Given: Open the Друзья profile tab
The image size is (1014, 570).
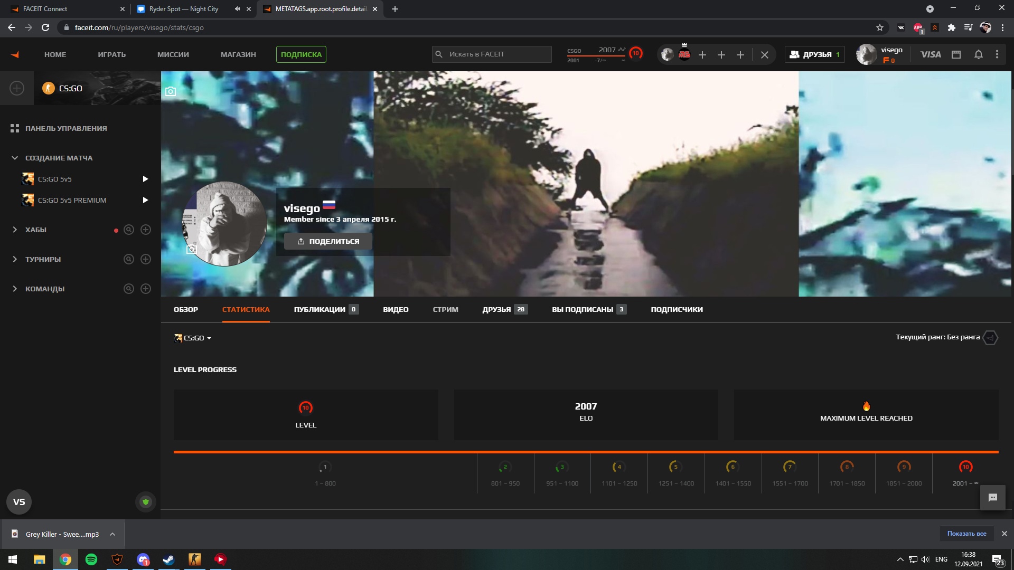Looking at the screenshot, I should 496,310.
